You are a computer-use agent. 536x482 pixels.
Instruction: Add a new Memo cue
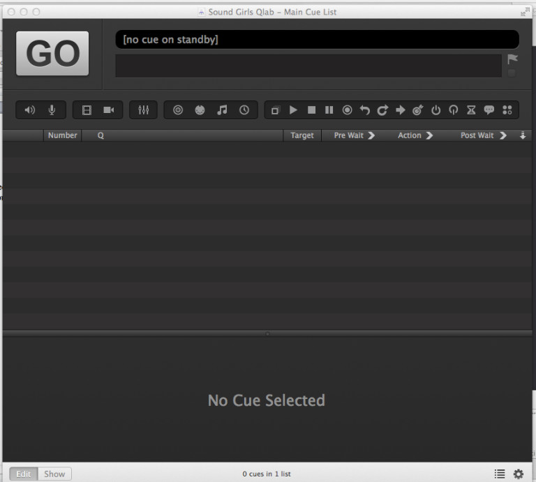(489, 110)
